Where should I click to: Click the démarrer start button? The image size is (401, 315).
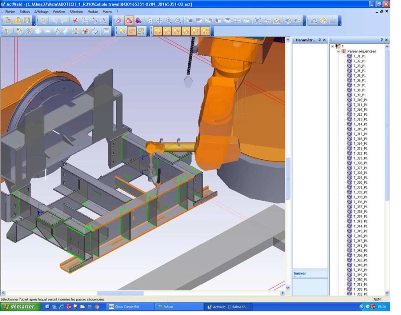[x=20, y=307]
